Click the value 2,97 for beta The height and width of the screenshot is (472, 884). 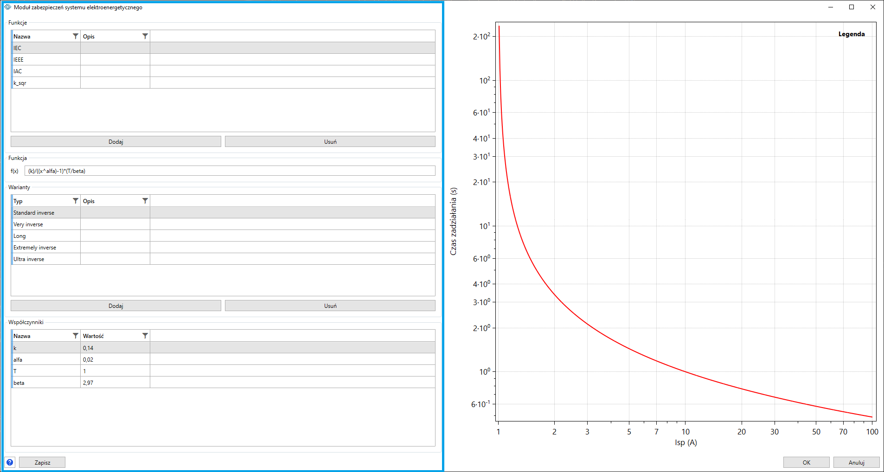pos(115,383)
